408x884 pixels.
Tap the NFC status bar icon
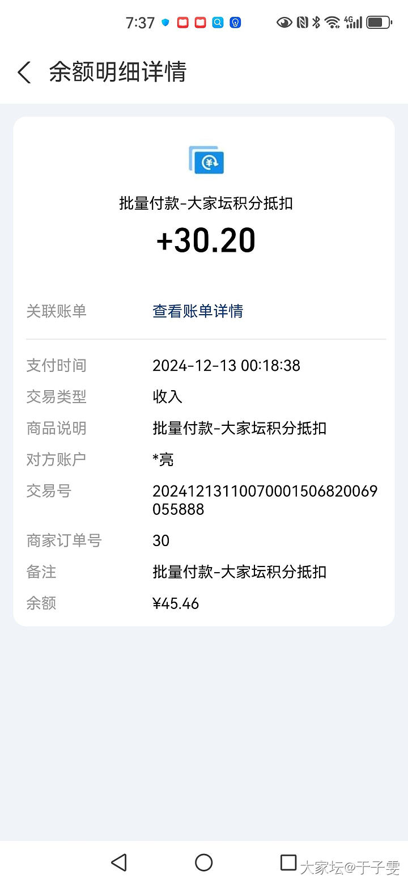302,23
